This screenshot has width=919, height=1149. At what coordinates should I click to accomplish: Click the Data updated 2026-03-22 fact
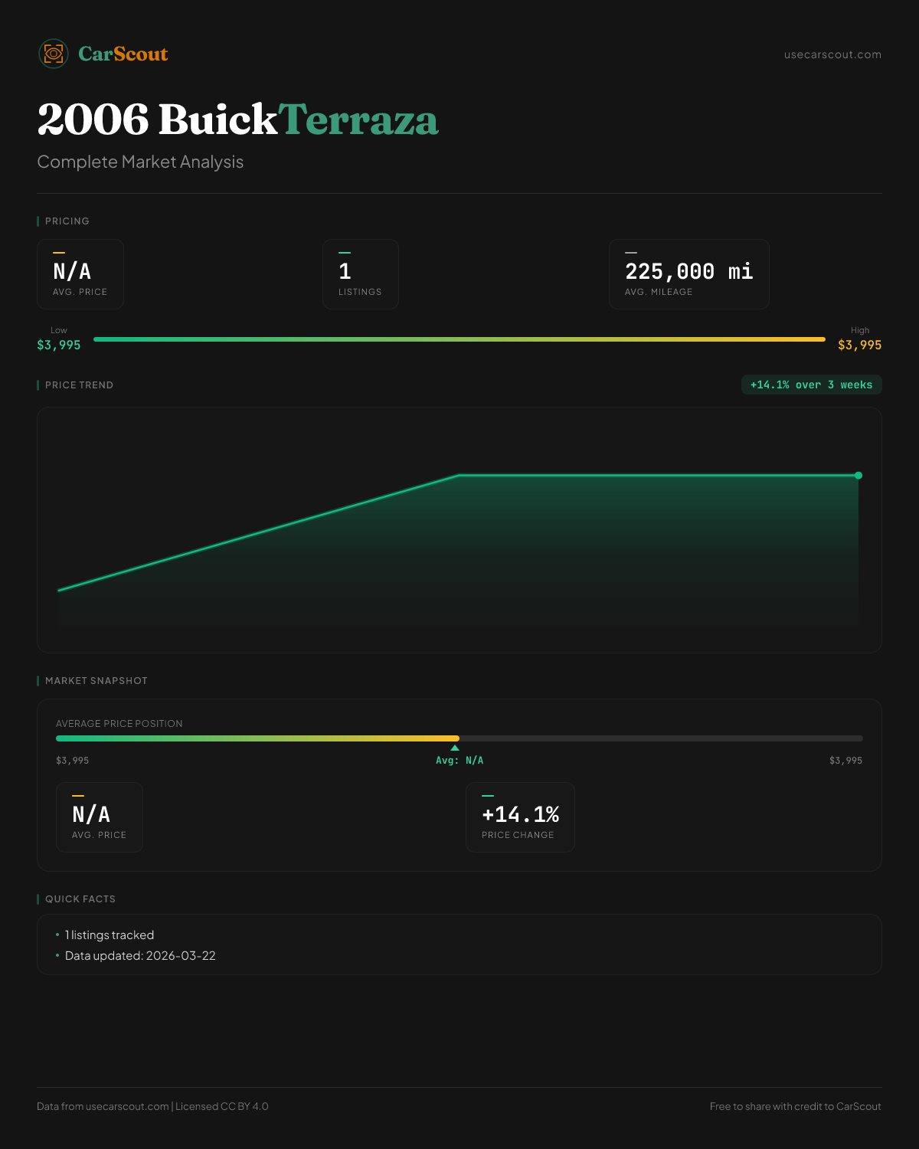[x=140, y=956]
